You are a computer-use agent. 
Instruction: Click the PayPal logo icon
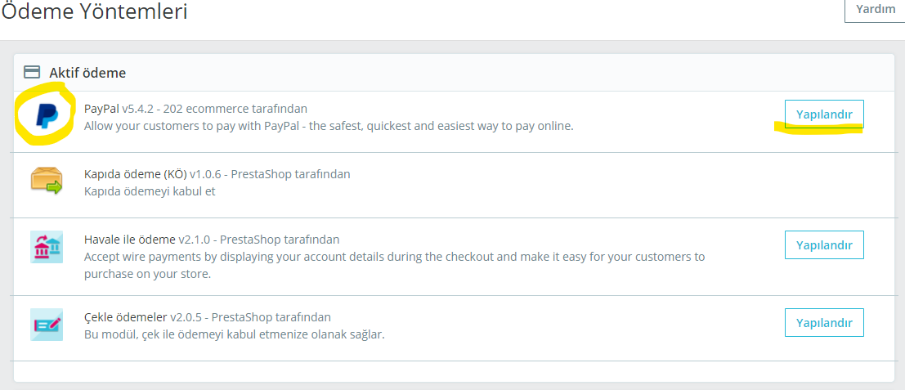46,116
